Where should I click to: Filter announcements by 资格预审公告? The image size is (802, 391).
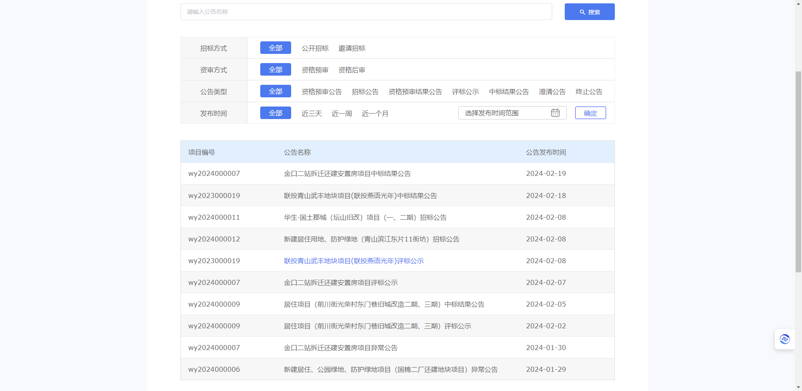(x=322, y=92)
